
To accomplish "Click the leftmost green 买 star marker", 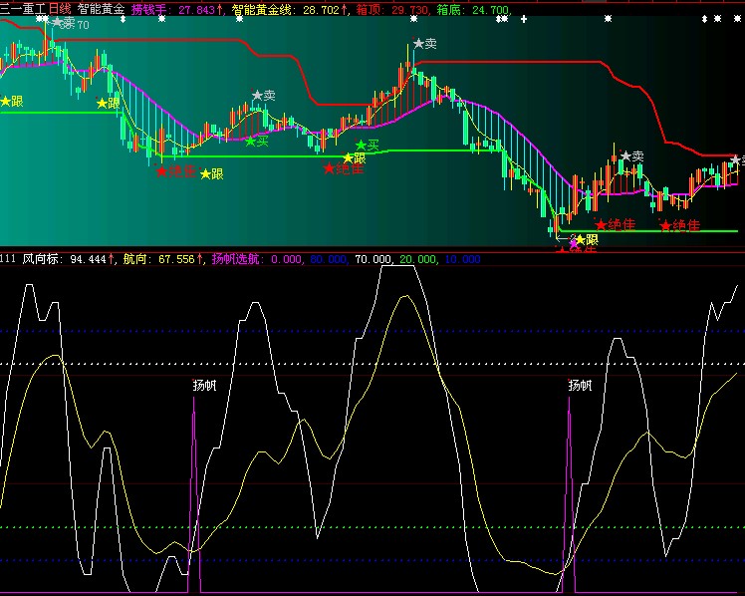I will [x=257, y=142].
